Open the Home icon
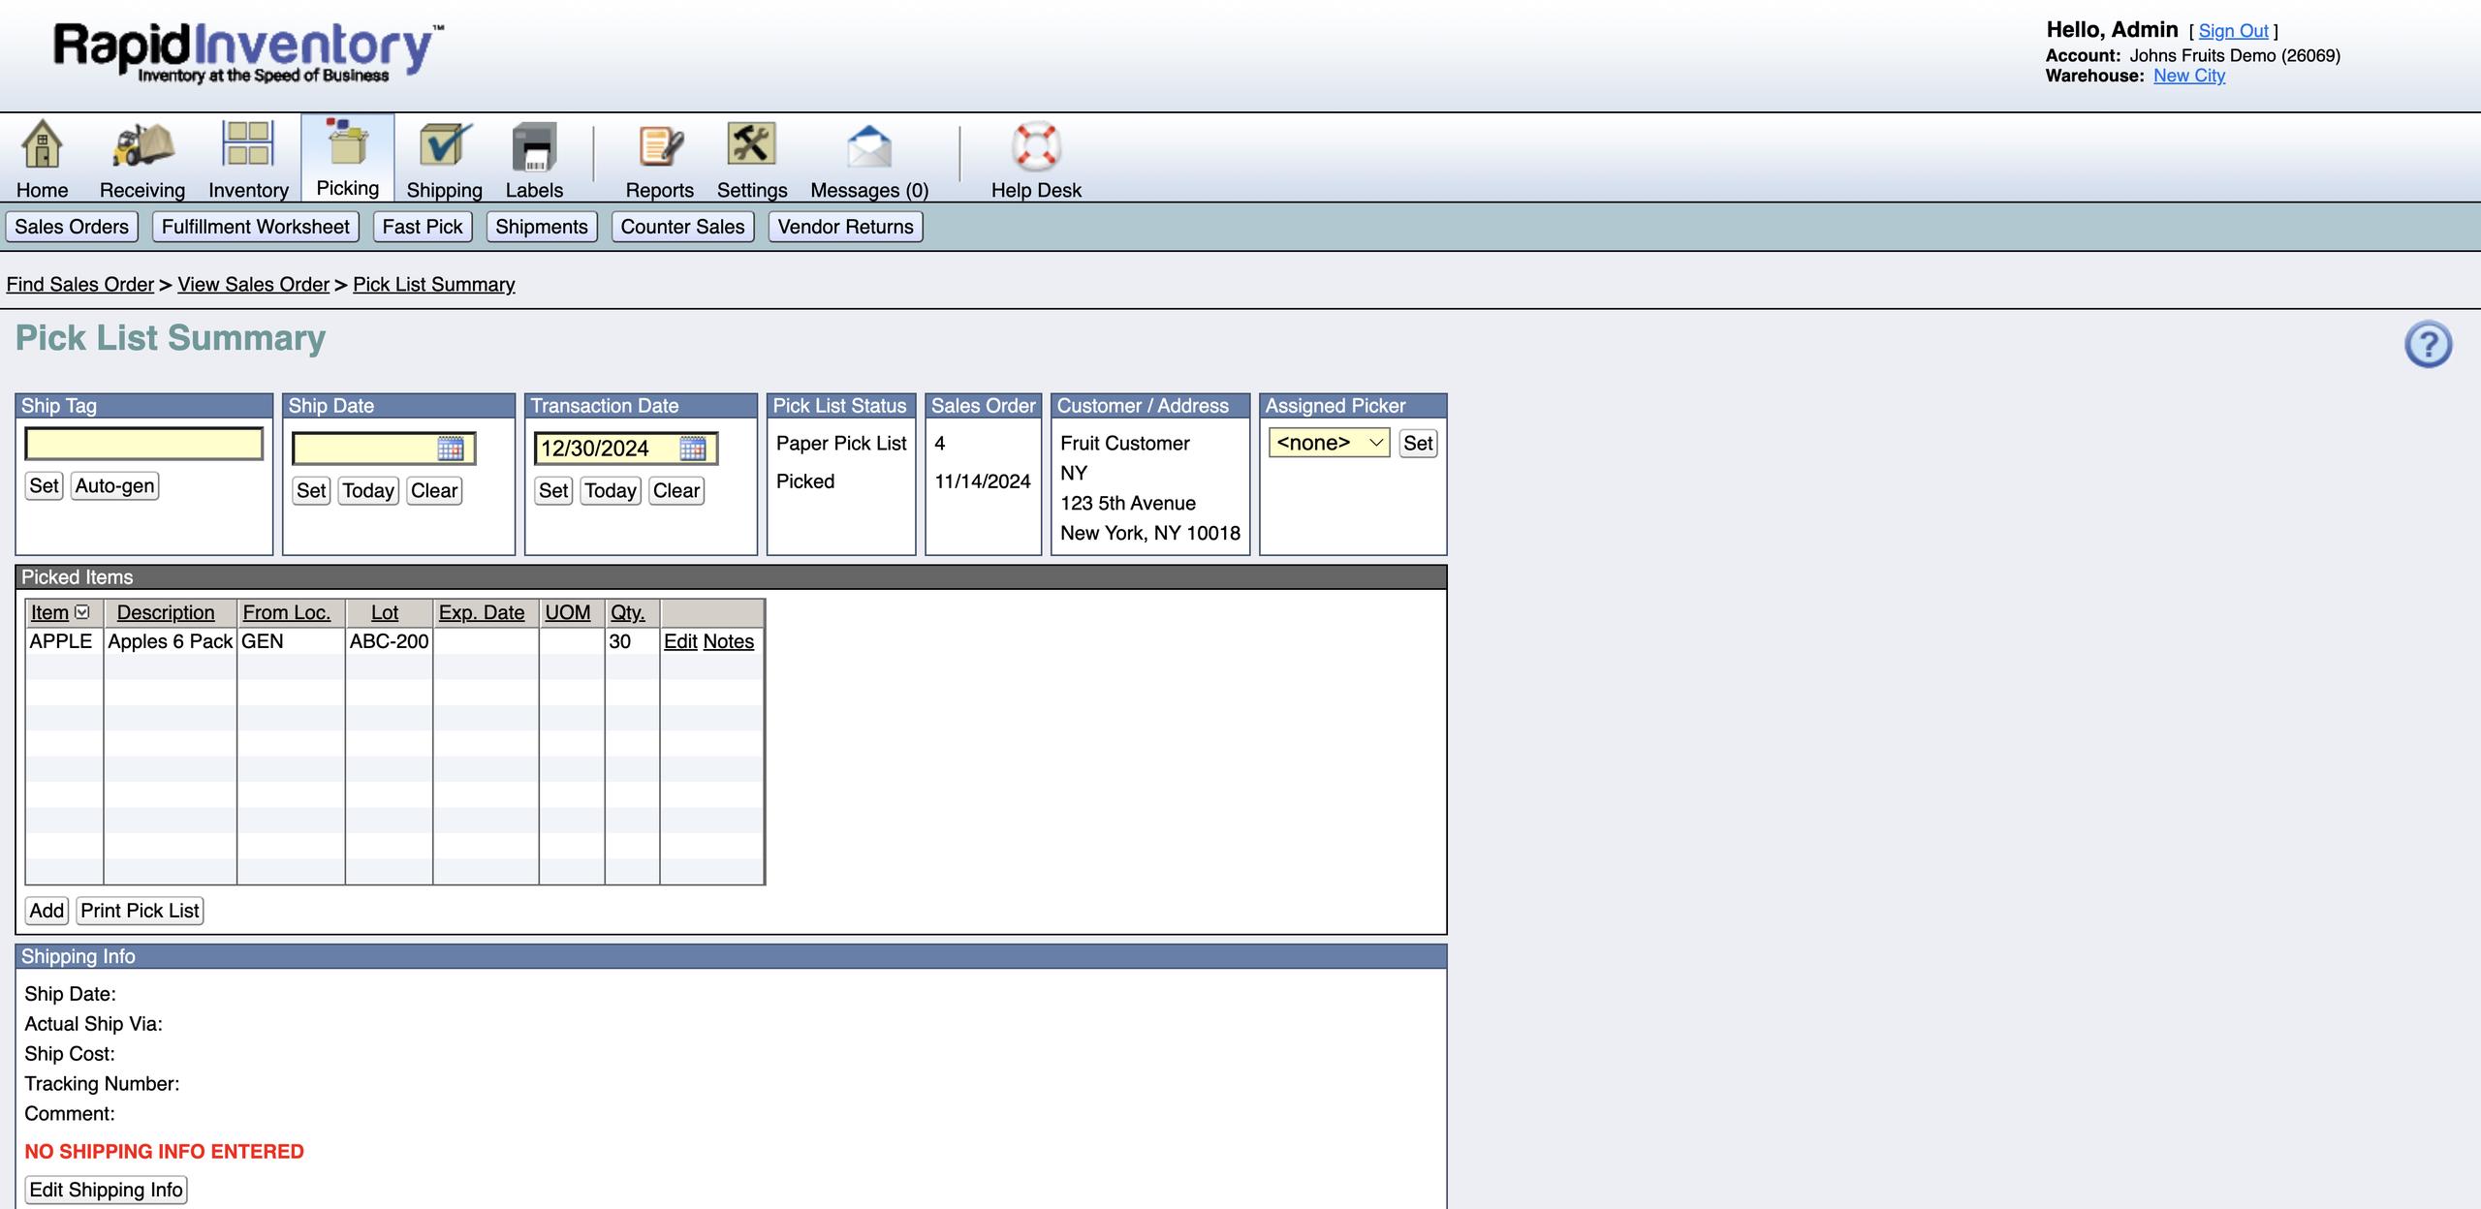 tap(42, 145)
